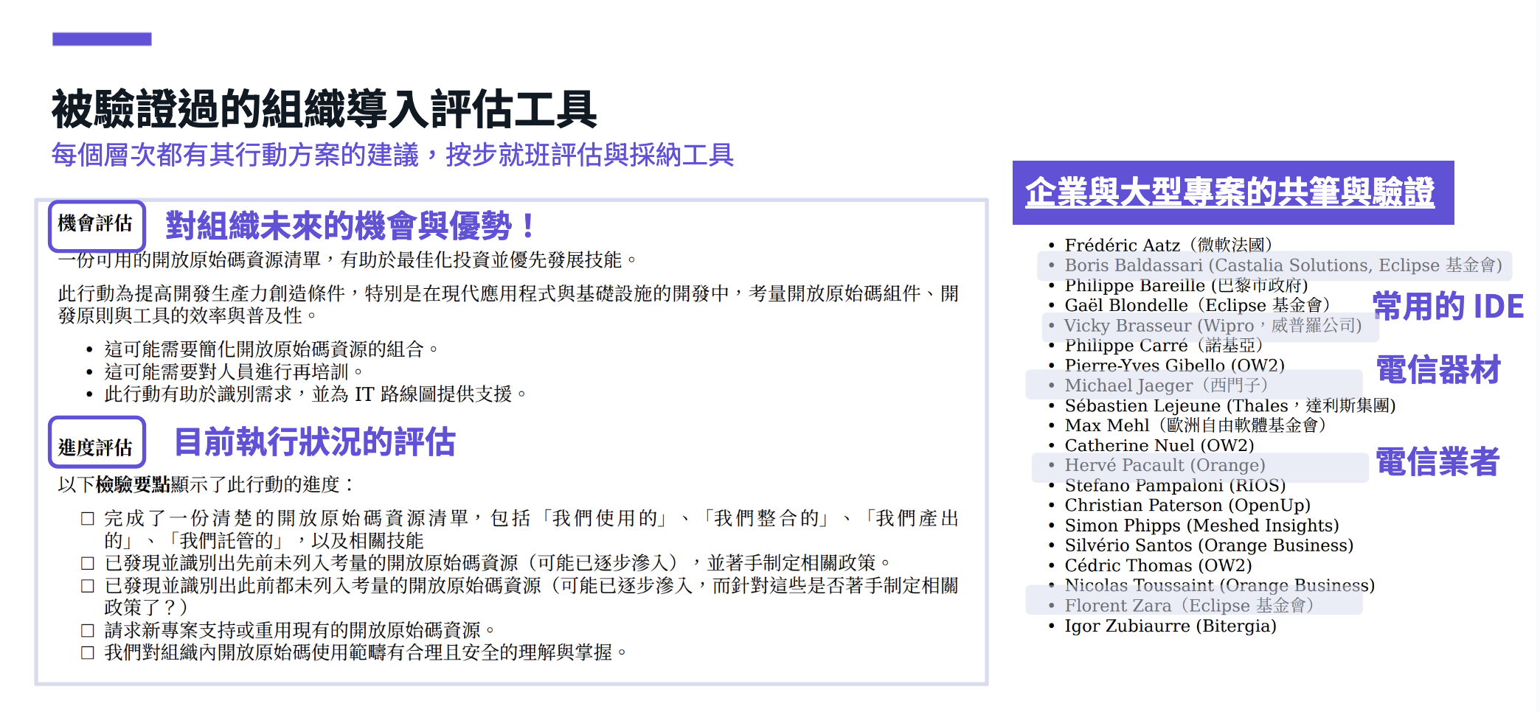Check the box ending with 是否著手制定相關政策了
Screen dimensions: 1540x712
click(x=88, y=586)
